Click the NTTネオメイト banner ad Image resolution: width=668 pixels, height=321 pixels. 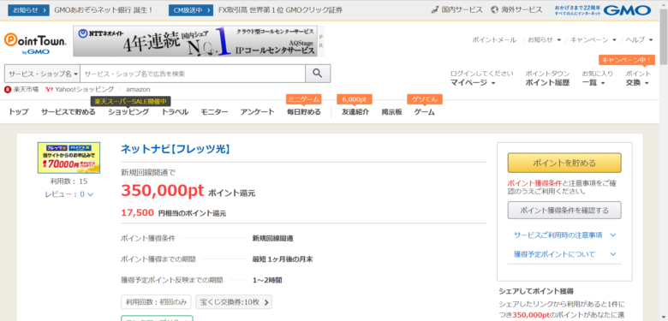coord(195,41)
